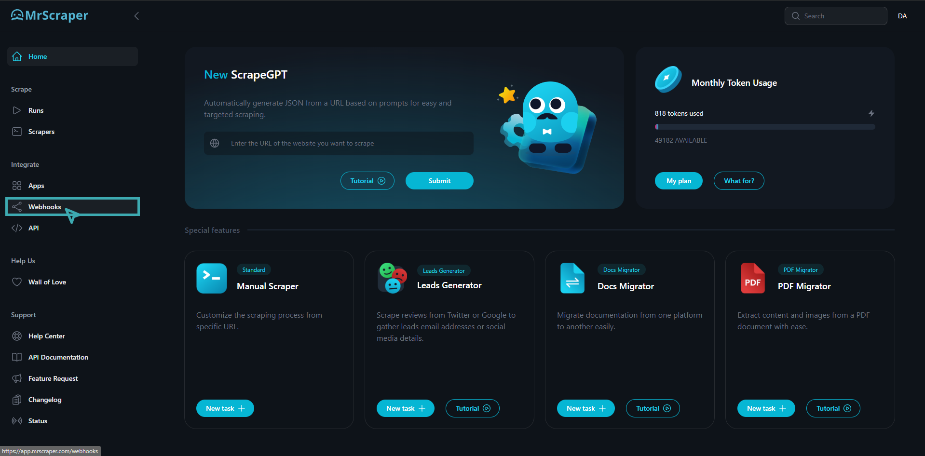Click the URL input field for ScrapeGPT

point(339,143)
